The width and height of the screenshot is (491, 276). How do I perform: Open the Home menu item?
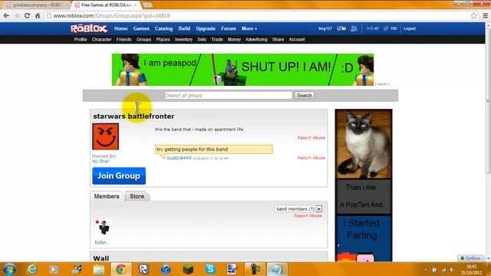[x=121, y=28]
